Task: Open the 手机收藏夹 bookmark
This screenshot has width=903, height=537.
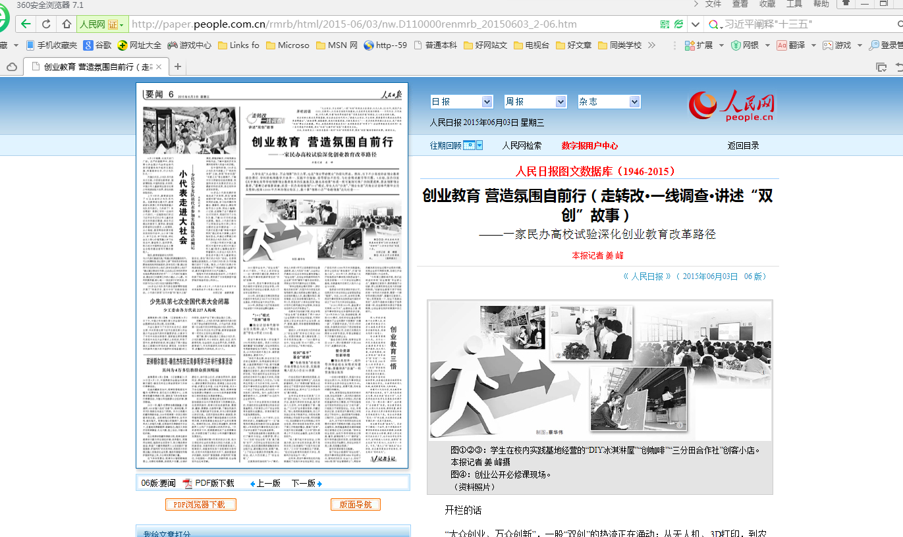Action: (51, 45)
